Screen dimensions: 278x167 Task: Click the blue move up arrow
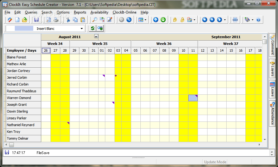[156, 20]
